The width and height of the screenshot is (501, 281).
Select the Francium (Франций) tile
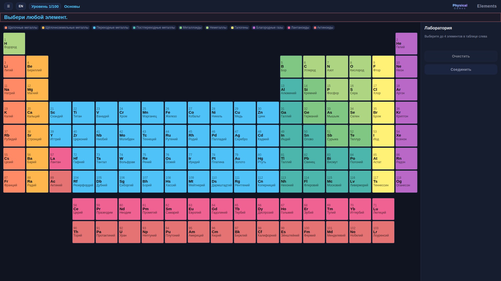coord(14,182)
